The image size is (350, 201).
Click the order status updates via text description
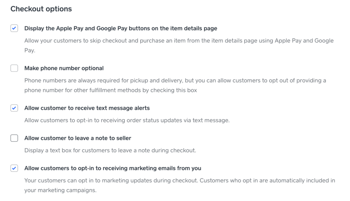click(x=127, y=120)
